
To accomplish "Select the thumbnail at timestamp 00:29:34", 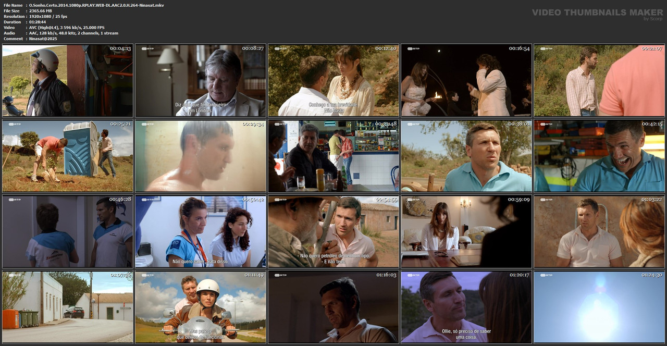I will coord(201,156).
